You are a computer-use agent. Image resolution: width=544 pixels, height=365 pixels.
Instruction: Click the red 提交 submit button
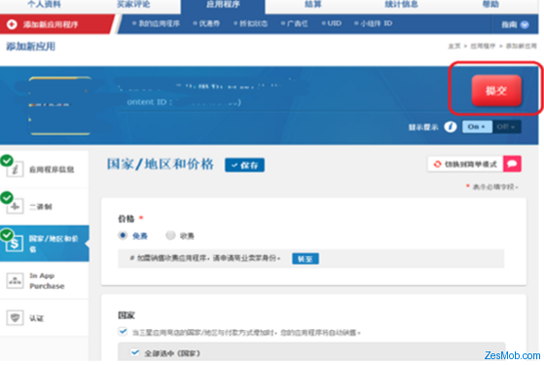[x=496, y=90]
